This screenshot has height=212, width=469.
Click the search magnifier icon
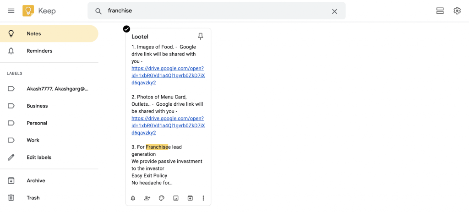(98, 11)
